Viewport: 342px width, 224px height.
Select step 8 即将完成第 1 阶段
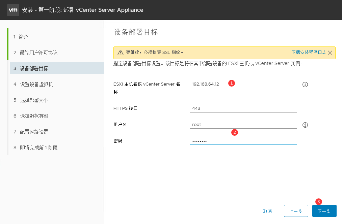click(x=38, y=148)
